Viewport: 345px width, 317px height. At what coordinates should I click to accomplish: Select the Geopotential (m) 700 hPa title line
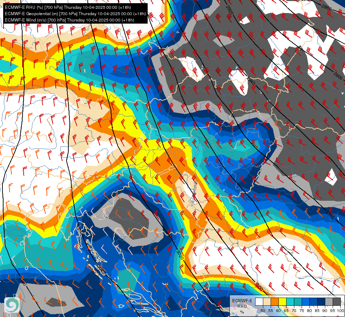coord(75,14)
